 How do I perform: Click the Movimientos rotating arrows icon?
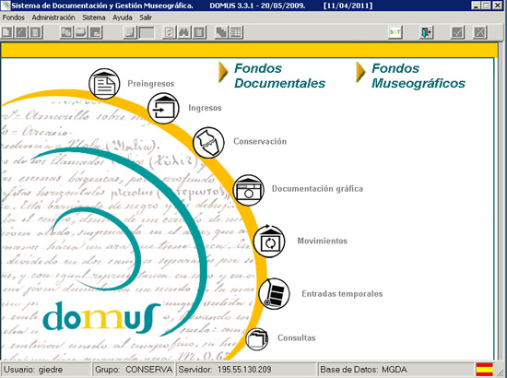[x=269, y=242]
